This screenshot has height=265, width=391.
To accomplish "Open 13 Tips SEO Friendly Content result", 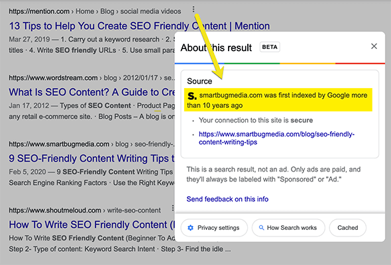I will click(139, 26).
